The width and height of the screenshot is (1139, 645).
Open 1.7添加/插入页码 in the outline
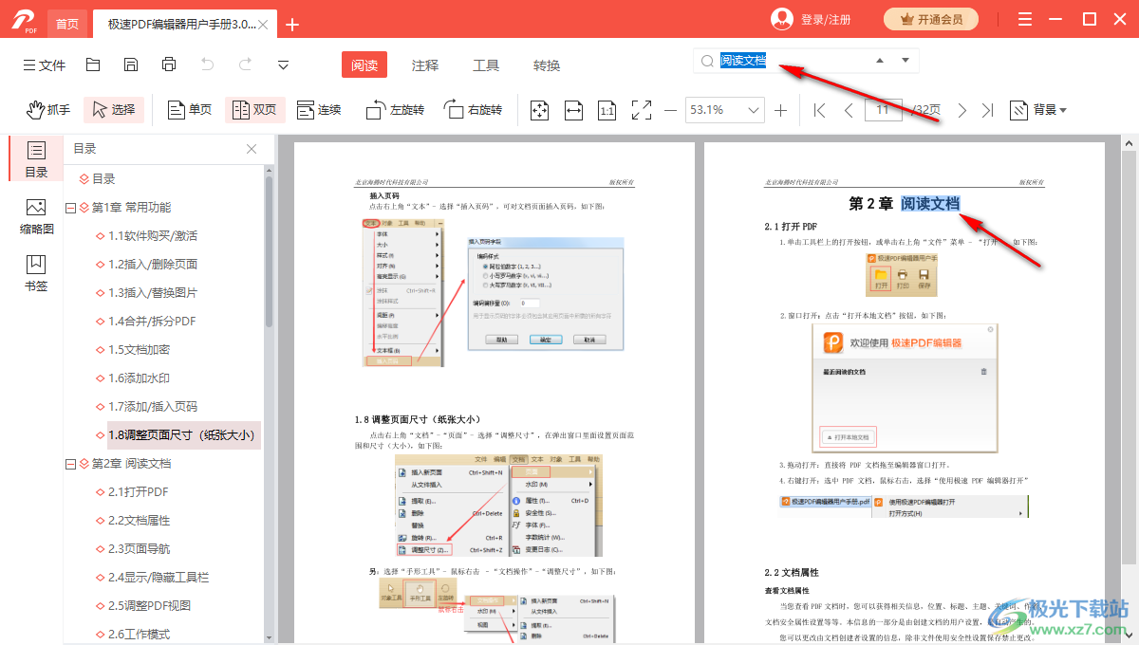[x=152, y=406]
